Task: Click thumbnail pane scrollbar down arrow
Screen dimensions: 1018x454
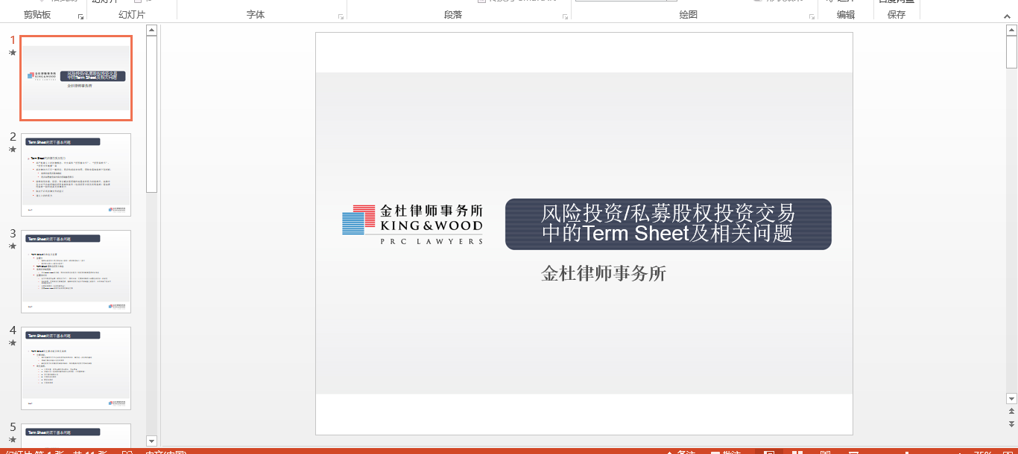Action: (x=151, y=441)
